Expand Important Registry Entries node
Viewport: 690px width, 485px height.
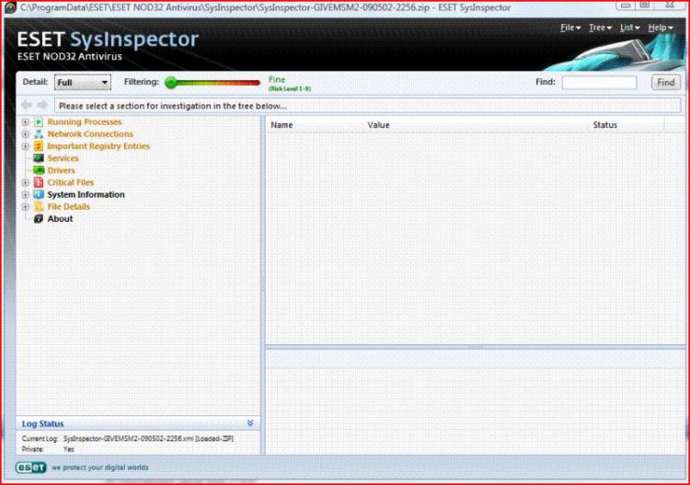(x=25, y=146)
